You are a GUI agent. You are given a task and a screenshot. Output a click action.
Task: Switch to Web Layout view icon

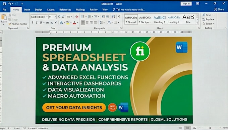pos(194,128)
